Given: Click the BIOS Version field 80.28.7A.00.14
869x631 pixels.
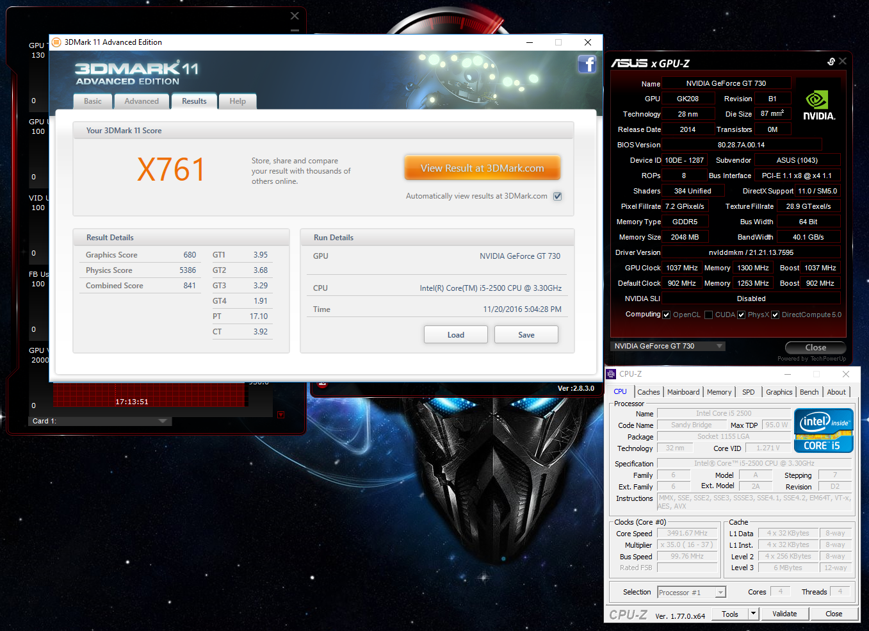Looking at the screenshot, I should (742, 145).
